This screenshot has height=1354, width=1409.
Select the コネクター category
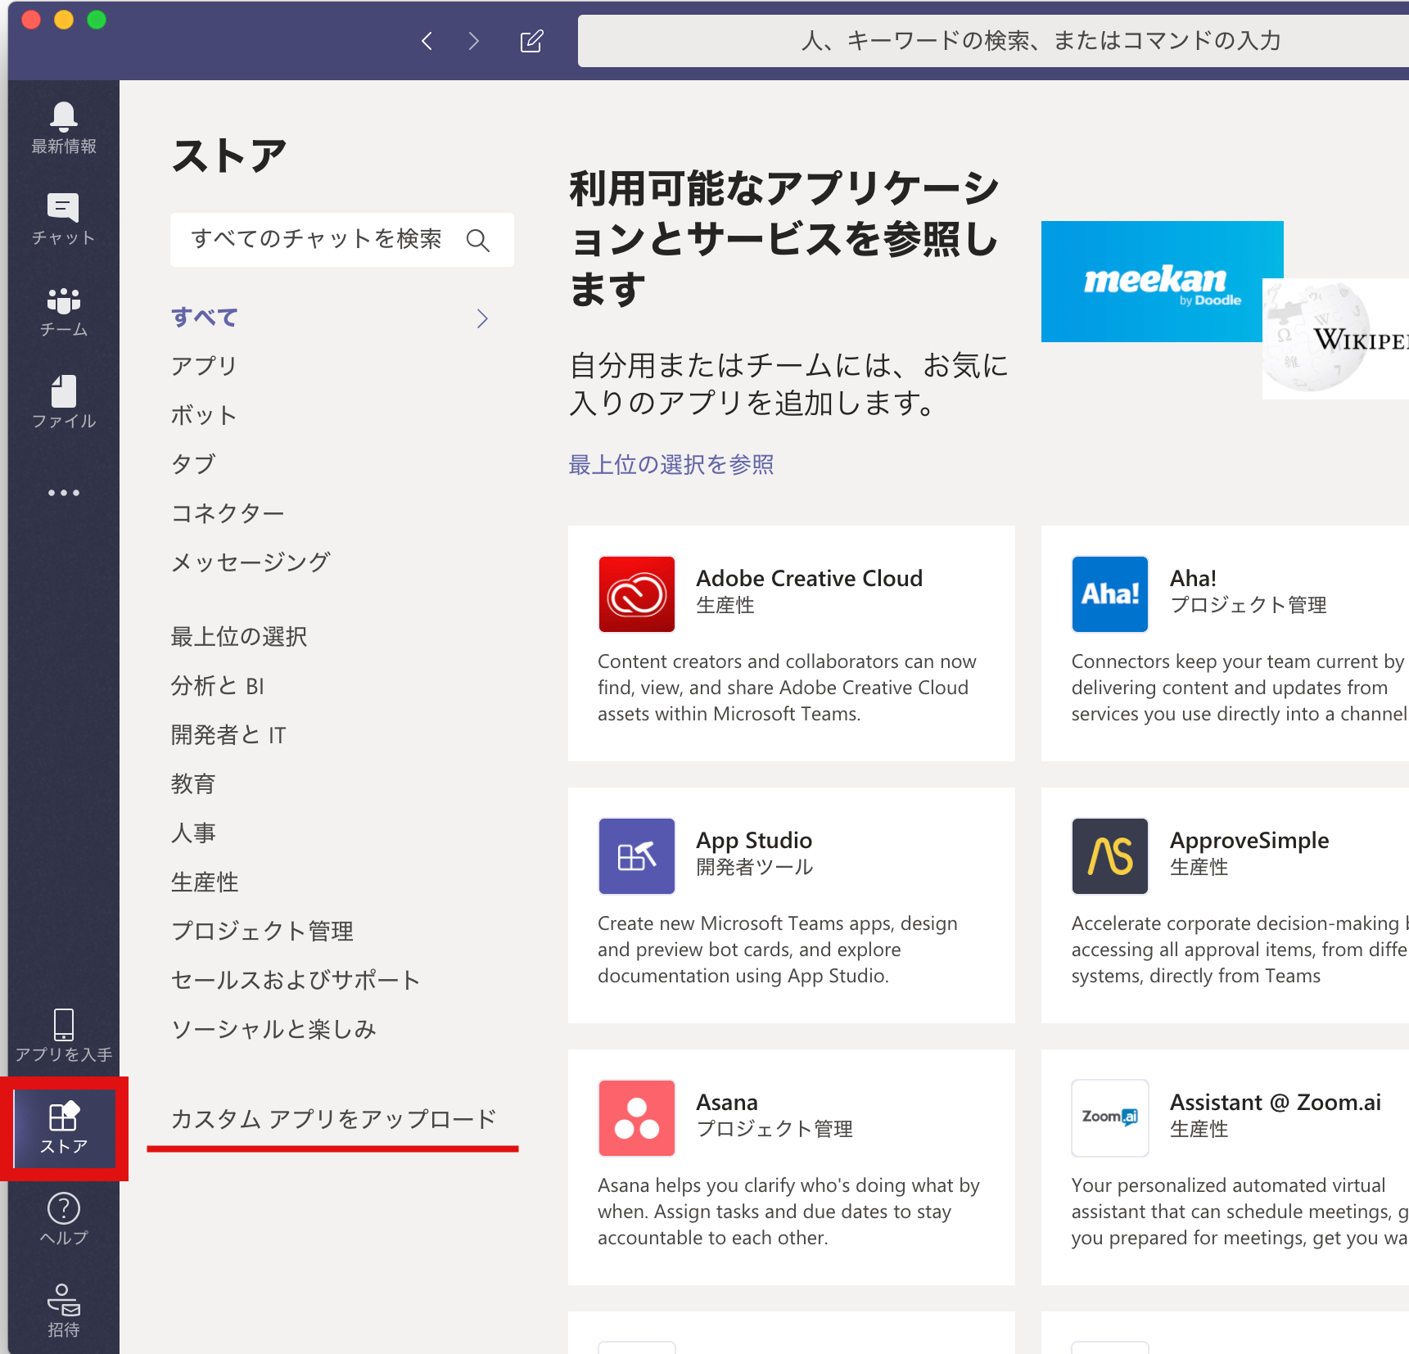[228, 513]
